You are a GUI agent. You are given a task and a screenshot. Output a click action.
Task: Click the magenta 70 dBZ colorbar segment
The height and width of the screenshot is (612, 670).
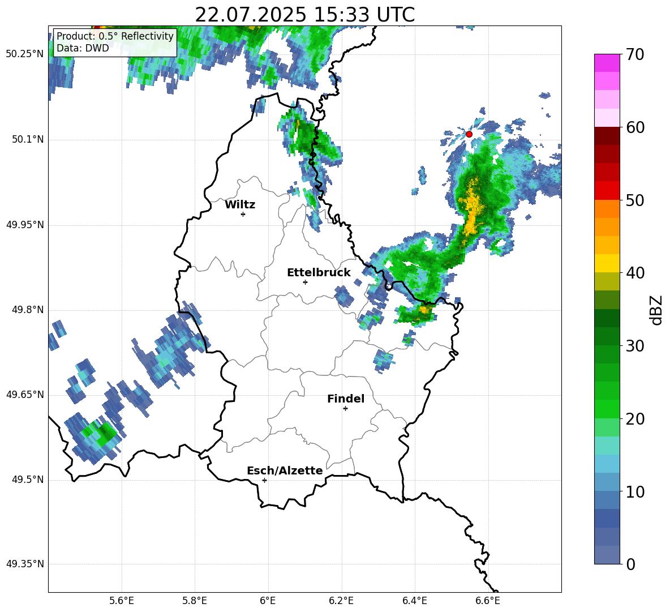[x=607, y=63]
